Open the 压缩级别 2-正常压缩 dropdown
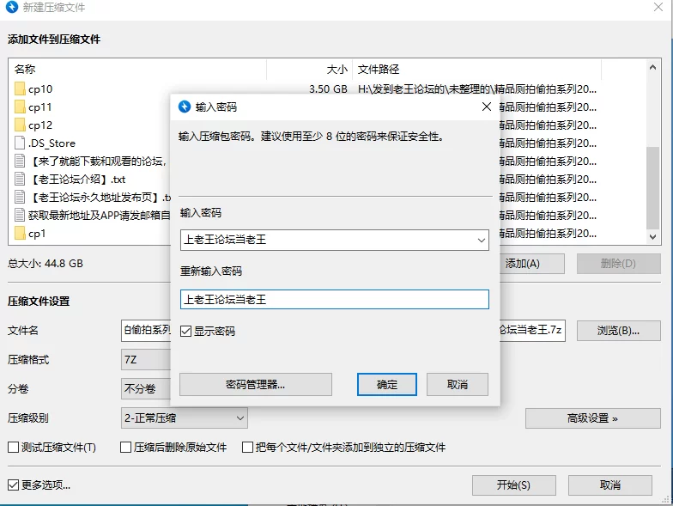The height and width of the screenshot is (506, 673). point(185,418)
